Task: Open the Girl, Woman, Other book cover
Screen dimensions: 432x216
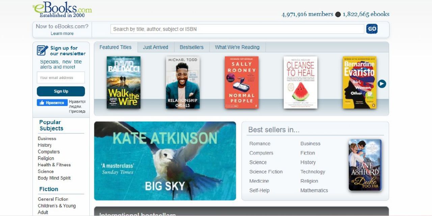Action: click(359, 82)
